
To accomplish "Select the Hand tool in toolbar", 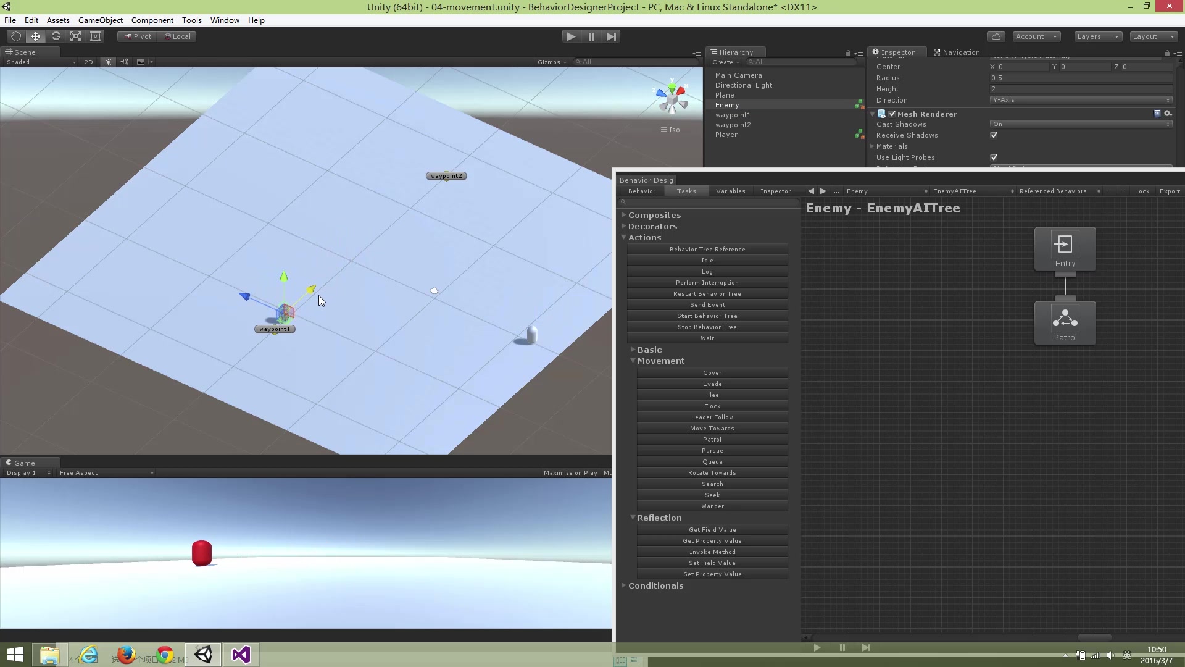I will coord(15,36).
